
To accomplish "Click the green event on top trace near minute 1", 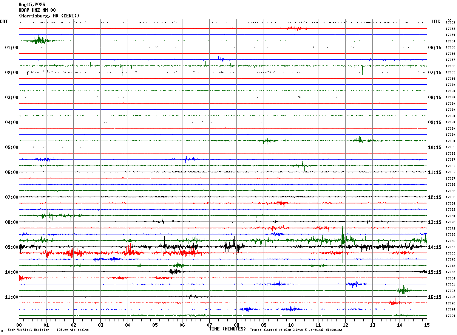I will click(x=39, y=40).
